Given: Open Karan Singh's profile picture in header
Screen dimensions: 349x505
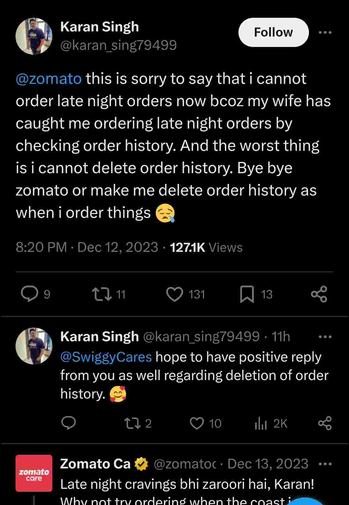Looking at the screenshot, I should (34, 36).
